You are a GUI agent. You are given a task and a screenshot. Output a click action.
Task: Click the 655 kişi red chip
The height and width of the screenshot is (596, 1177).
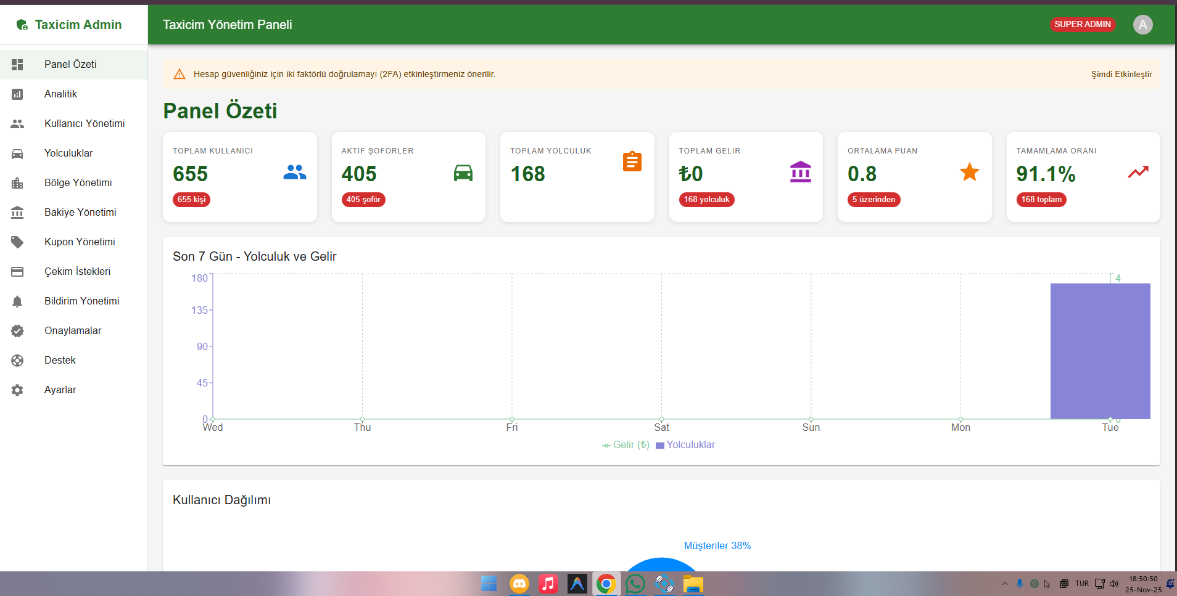[191, 200]
